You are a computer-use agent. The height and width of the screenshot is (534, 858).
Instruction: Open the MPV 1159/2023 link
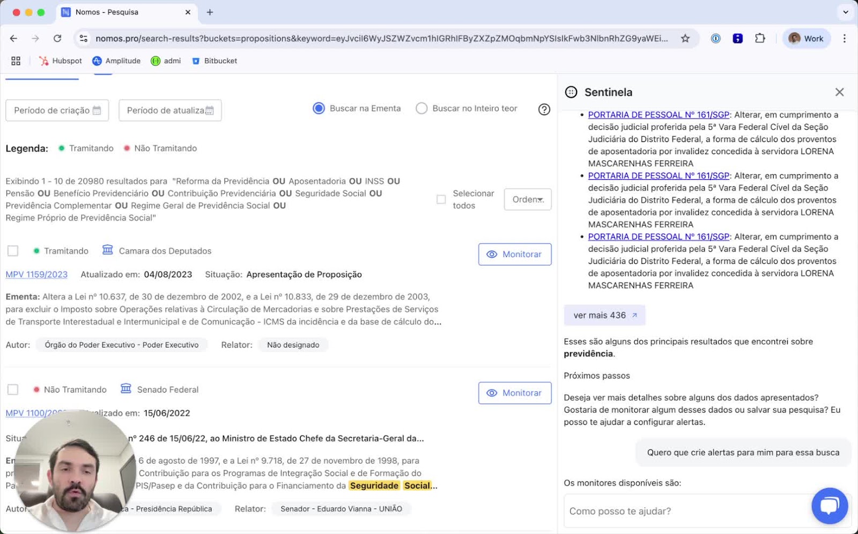[36, 275]
